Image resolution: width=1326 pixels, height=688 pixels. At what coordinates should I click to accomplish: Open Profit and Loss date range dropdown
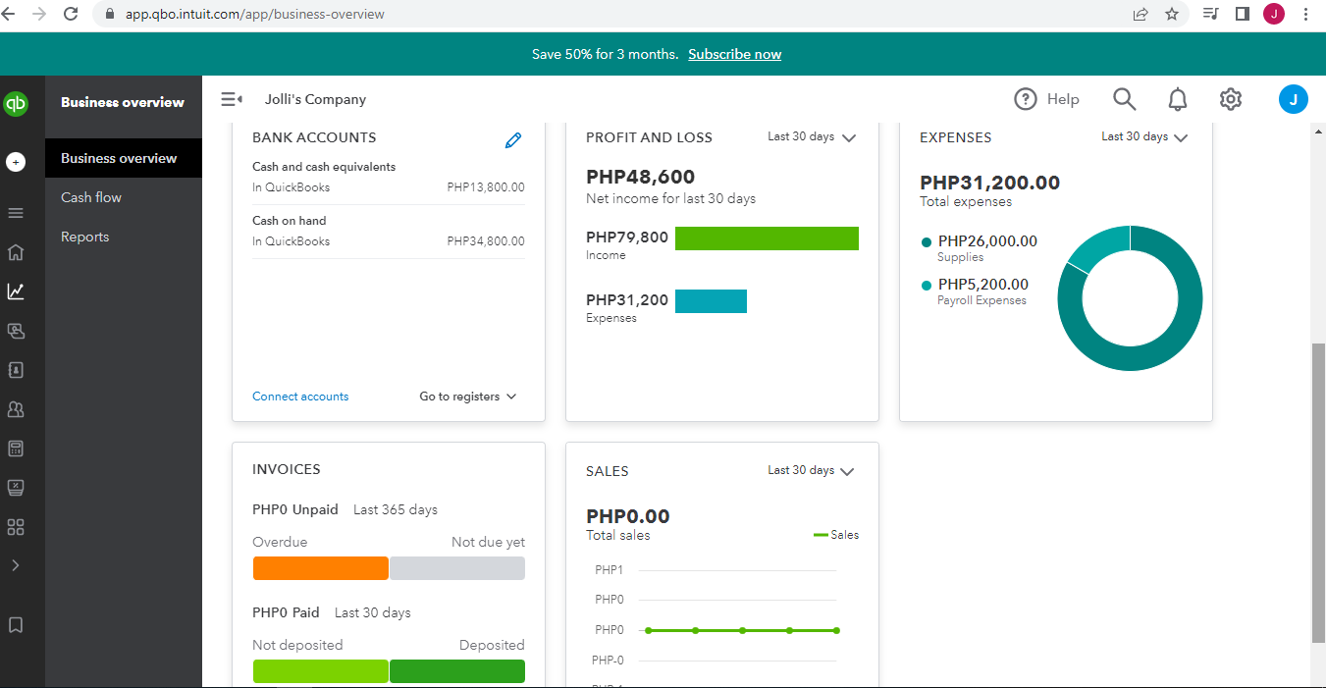click(812, 137)
